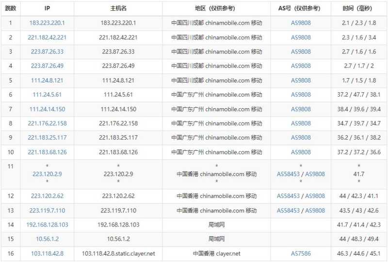Click time value 37.2 / 47.7 / 38.1
This screenshot has height=262, width=388.
coord(359,95)
